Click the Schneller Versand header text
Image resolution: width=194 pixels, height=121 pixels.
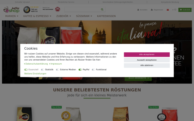(22, 2)
